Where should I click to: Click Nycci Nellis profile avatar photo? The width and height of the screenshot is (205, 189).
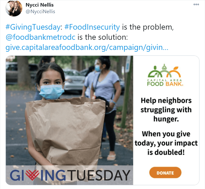coord(14,8)
